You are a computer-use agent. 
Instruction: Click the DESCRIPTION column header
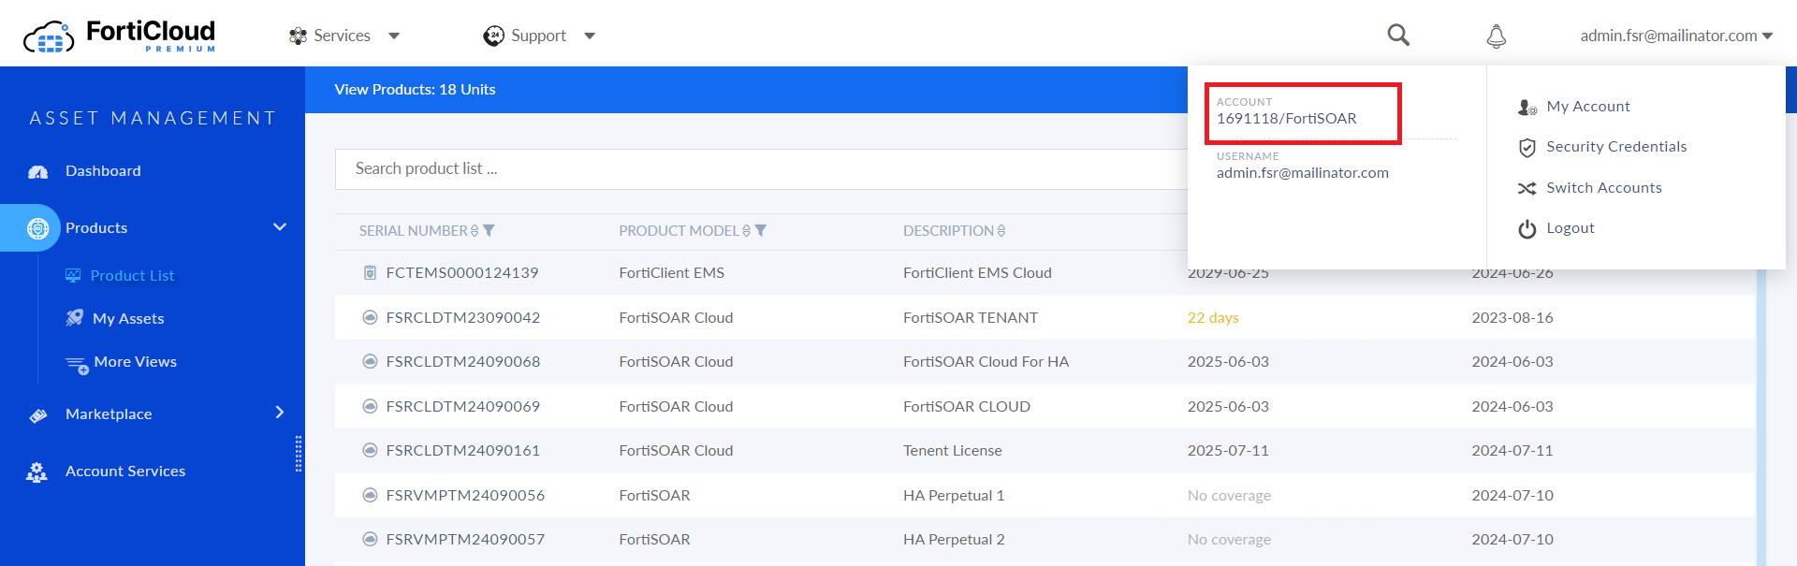click(948, 231)
